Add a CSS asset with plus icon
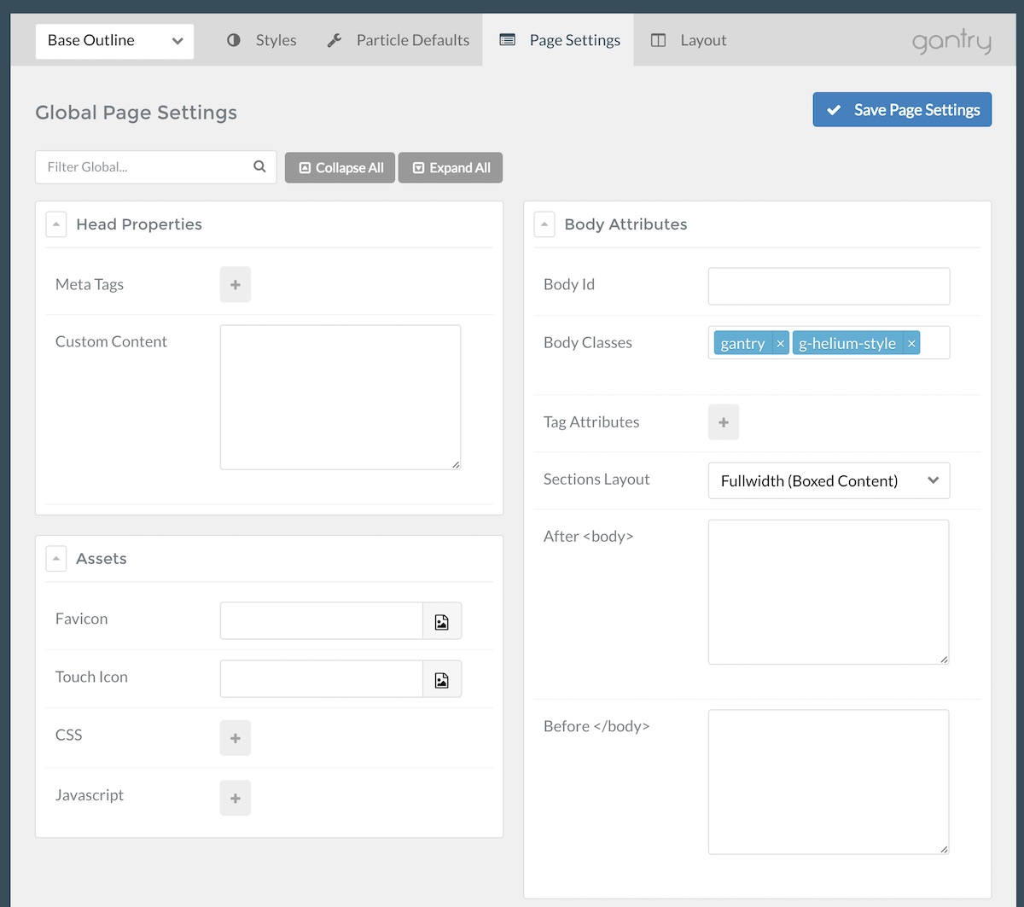Viewport: 1024px width, 907px height. click(236, 738)
